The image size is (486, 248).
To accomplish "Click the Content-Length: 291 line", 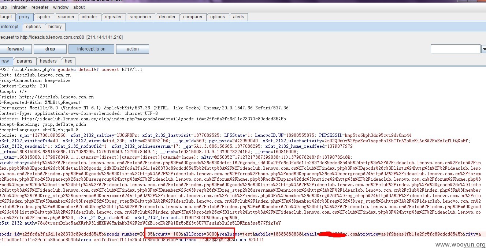I will 24,86.
